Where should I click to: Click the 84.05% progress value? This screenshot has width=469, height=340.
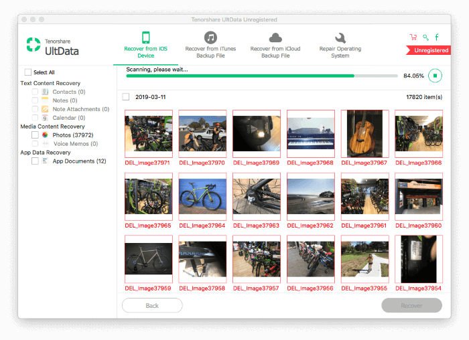click(413, 76)
